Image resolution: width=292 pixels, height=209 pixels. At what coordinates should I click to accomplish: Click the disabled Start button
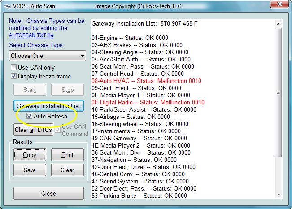(30, 90)
